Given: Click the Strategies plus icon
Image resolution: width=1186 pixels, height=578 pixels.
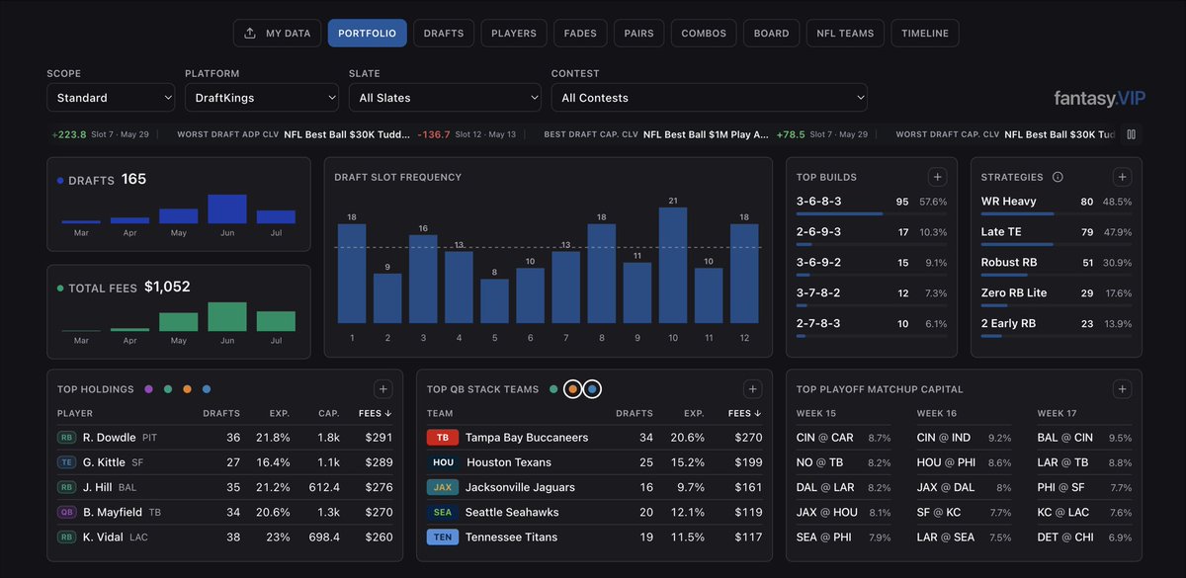Looking at the screenshot, I should tap(1123, 177).
